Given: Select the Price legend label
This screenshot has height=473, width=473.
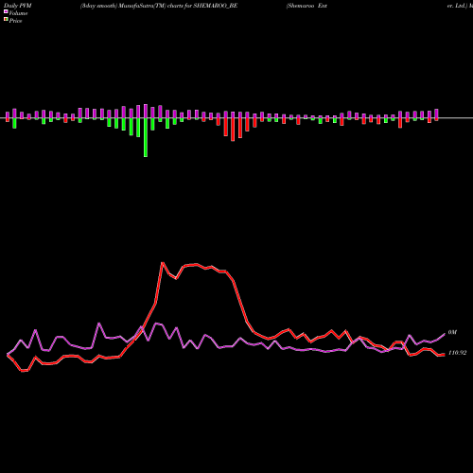Looking at the screenshot, I should [15, 21].
